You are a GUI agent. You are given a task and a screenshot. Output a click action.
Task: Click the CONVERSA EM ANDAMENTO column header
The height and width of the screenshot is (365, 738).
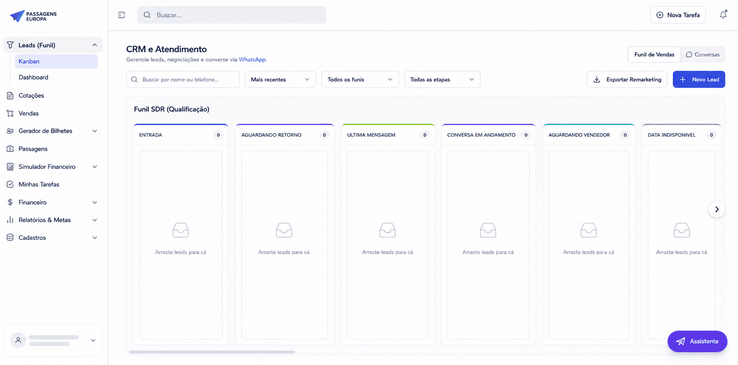[489, 135]
